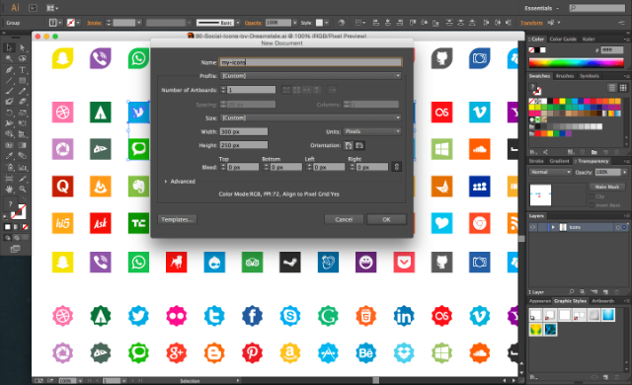This screenshot has height=385, width=632.
Task: Click the Change Screen Mode icon
Action: [x=15, y=249]
